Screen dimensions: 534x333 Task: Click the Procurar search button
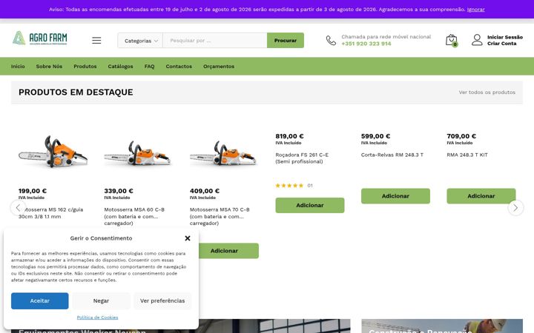[286, 41]
